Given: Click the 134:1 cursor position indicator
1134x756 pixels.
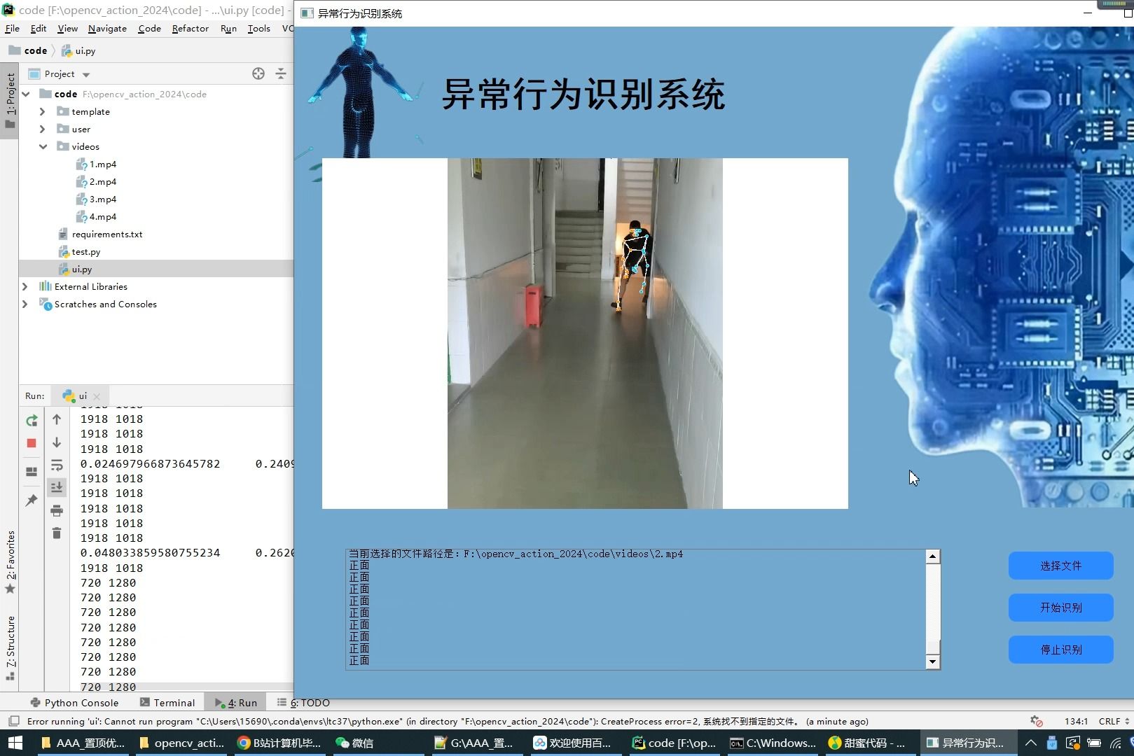Looking at the screenshot, I should point(1076,721).
